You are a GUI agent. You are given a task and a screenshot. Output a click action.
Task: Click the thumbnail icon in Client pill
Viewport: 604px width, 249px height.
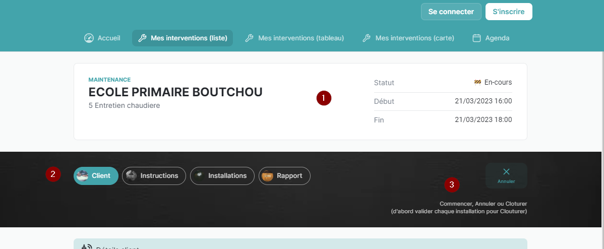click(x=82, y=176)
